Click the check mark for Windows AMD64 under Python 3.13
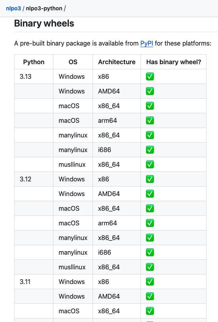 150,91
